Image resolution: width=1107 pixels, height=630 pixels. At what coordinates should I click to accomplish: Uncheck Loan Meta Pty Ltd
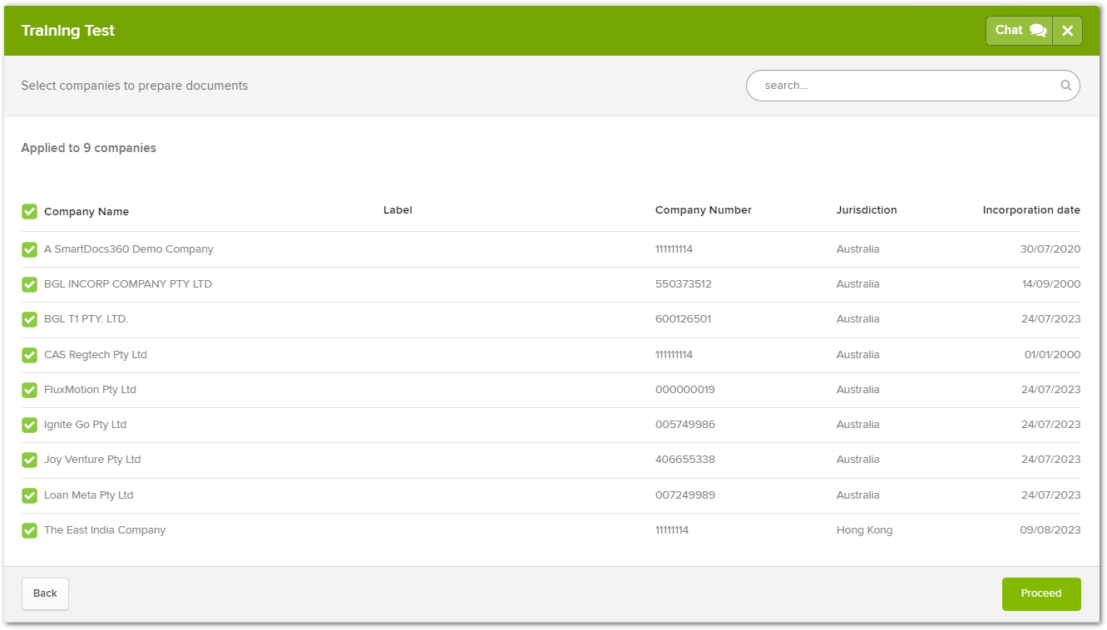tap(29, 495)
